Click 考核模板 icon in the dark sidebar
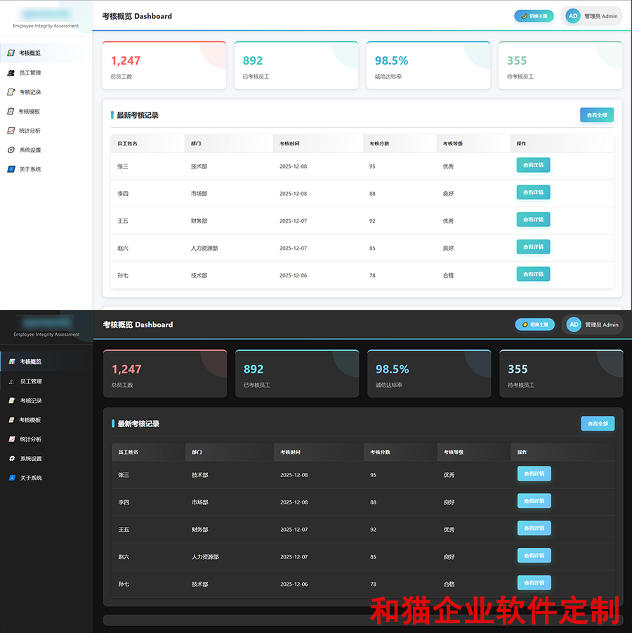 pos(12,420)
